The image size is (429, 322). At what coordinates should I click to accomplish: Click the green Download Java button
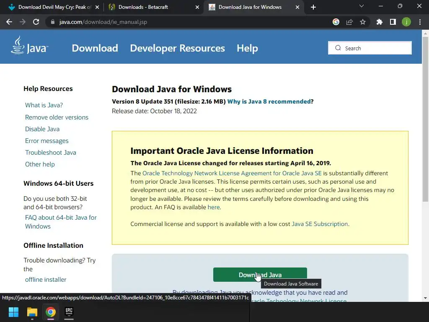point(260,275)
